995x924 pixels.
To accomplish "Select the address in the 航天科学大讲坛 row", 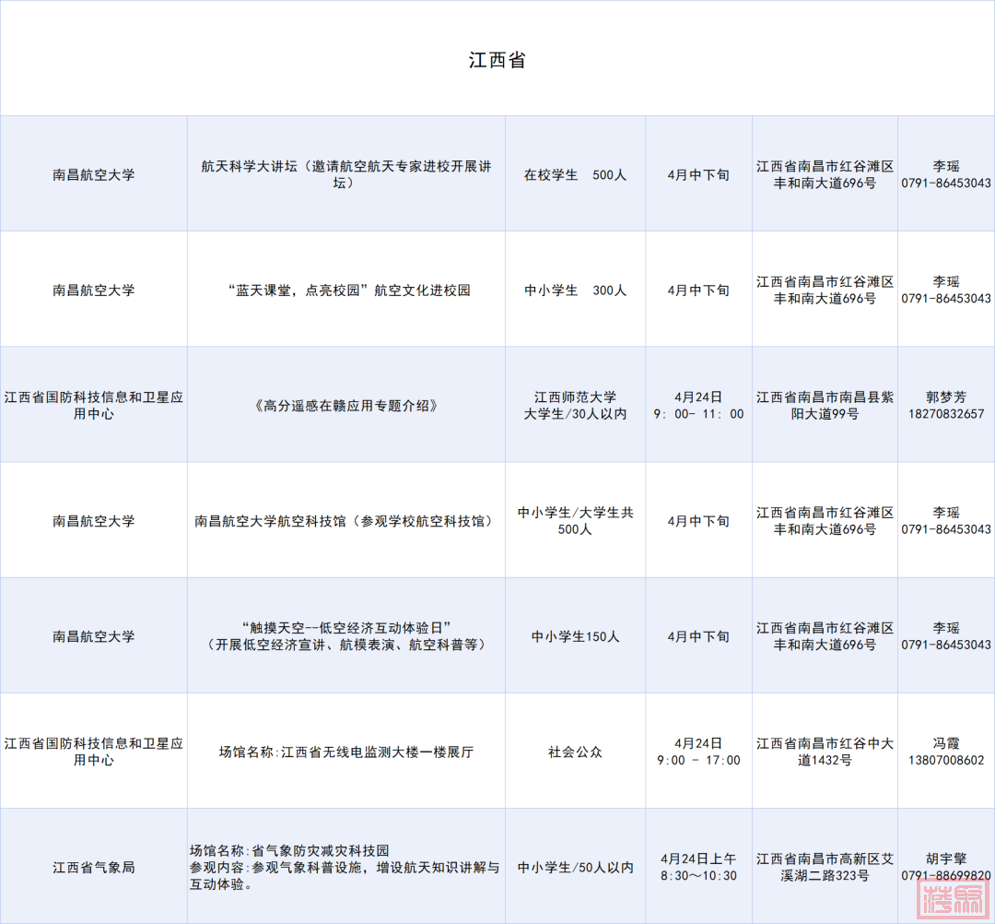I will point(825,174).
